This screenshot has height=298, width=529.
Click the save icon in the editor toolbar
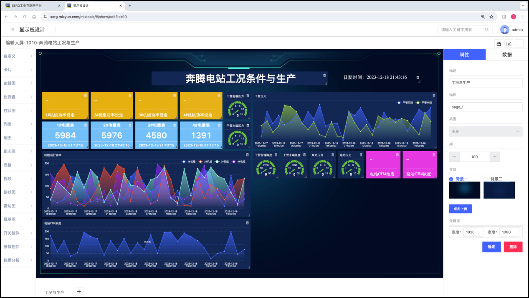499,44
